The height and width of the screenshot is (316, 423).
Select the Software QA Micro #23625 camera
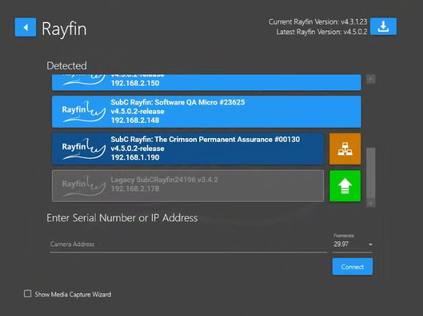point(207,111)
